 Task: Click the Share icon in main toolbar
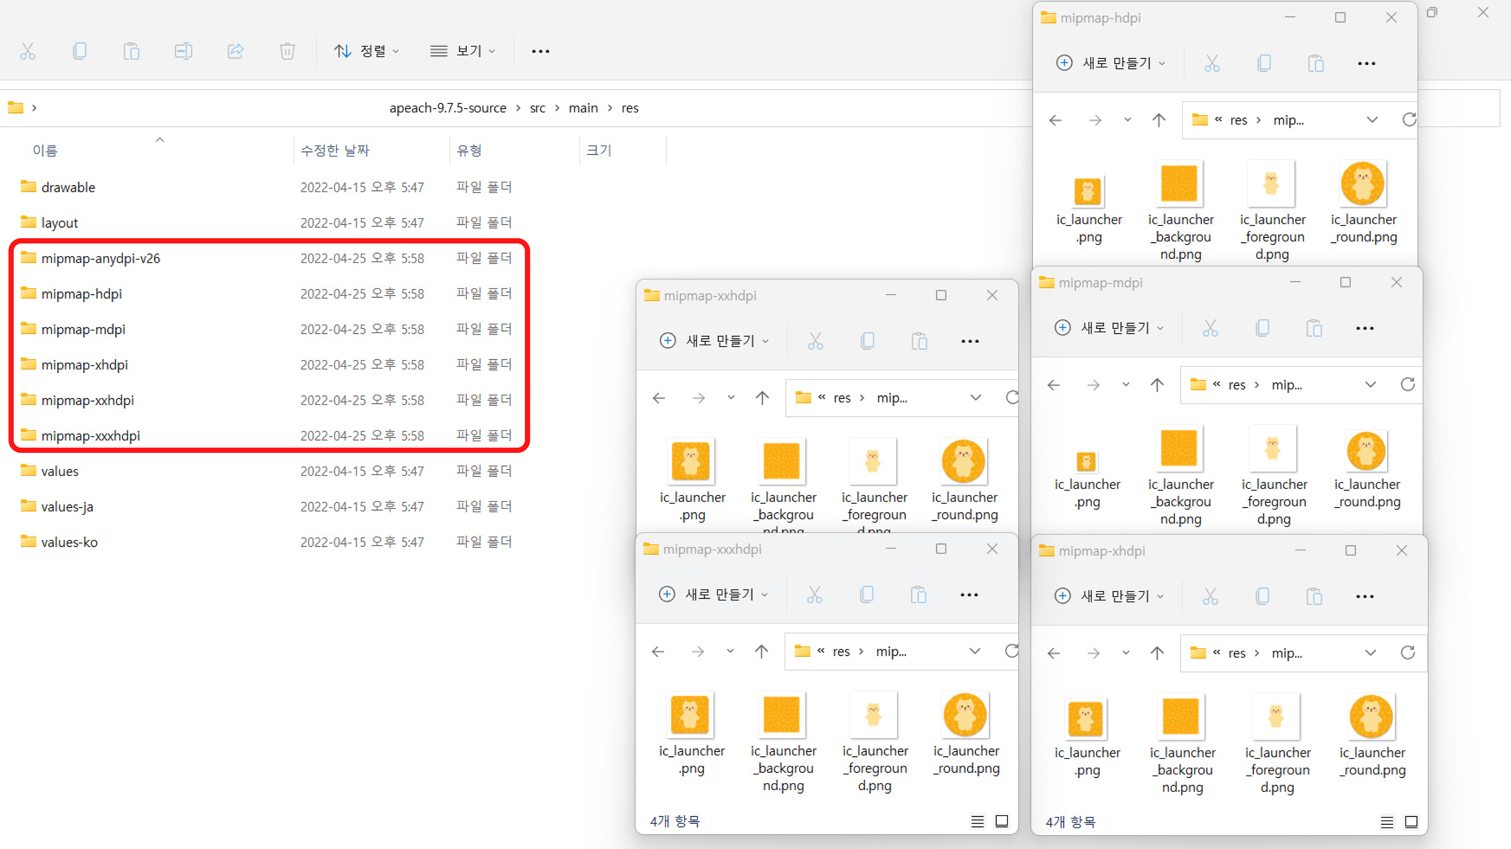tap(235, 51)
